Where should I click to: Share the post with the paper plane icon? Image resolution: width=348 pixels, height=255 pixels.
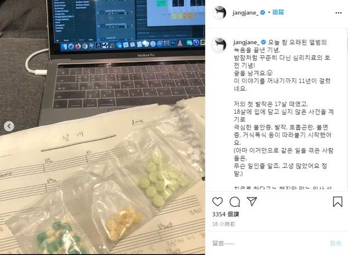252,201
